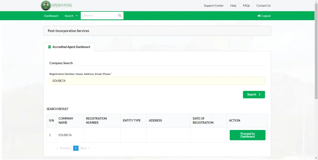Go to the Dashboard menu item

tap(51, 16)
